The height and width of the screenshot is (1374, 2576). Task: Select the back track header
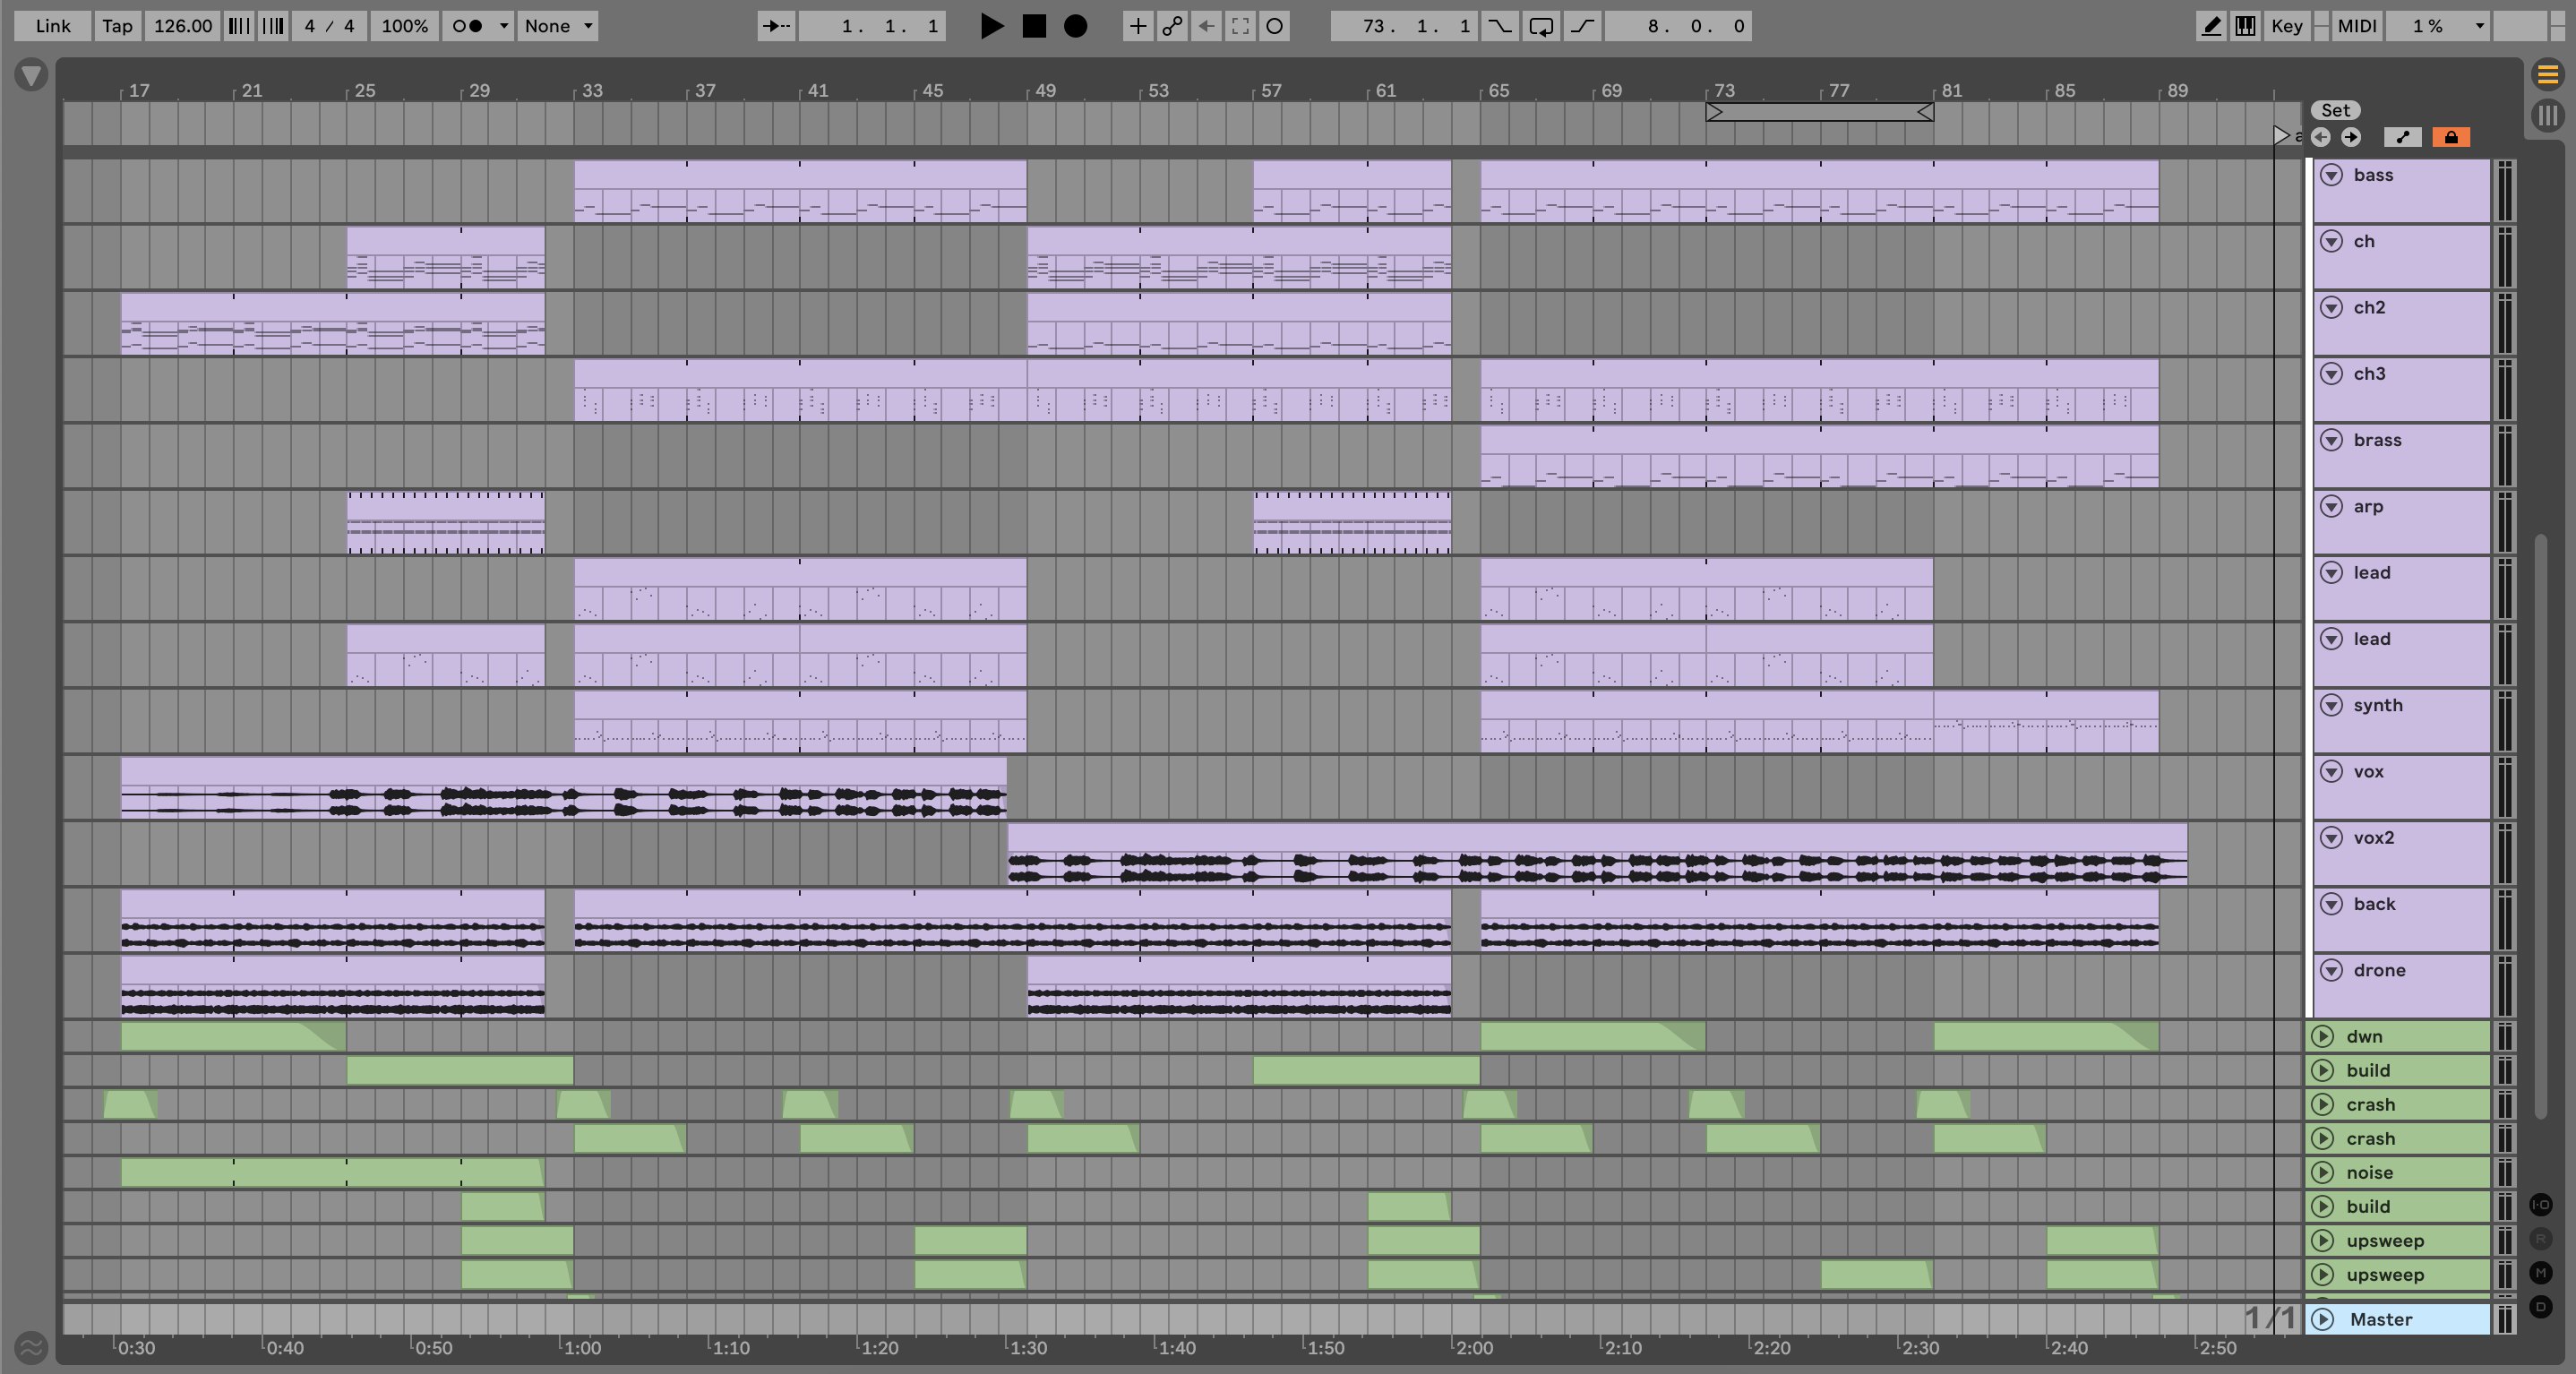point(2401,920)
